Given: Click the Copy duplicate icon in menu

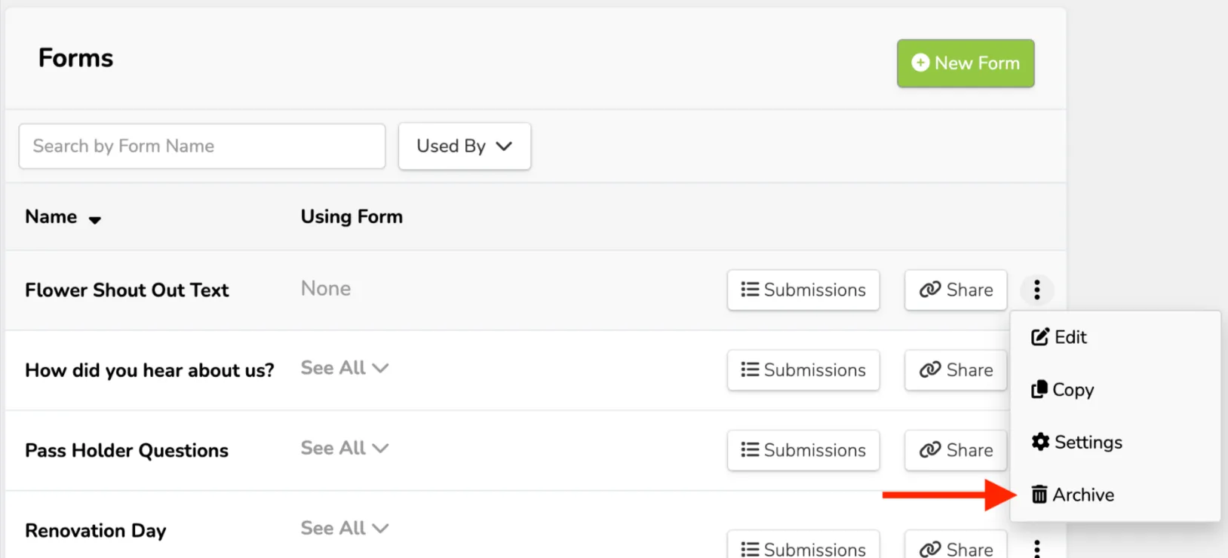Looking at the screenshot, I should tap(1039, 389).
